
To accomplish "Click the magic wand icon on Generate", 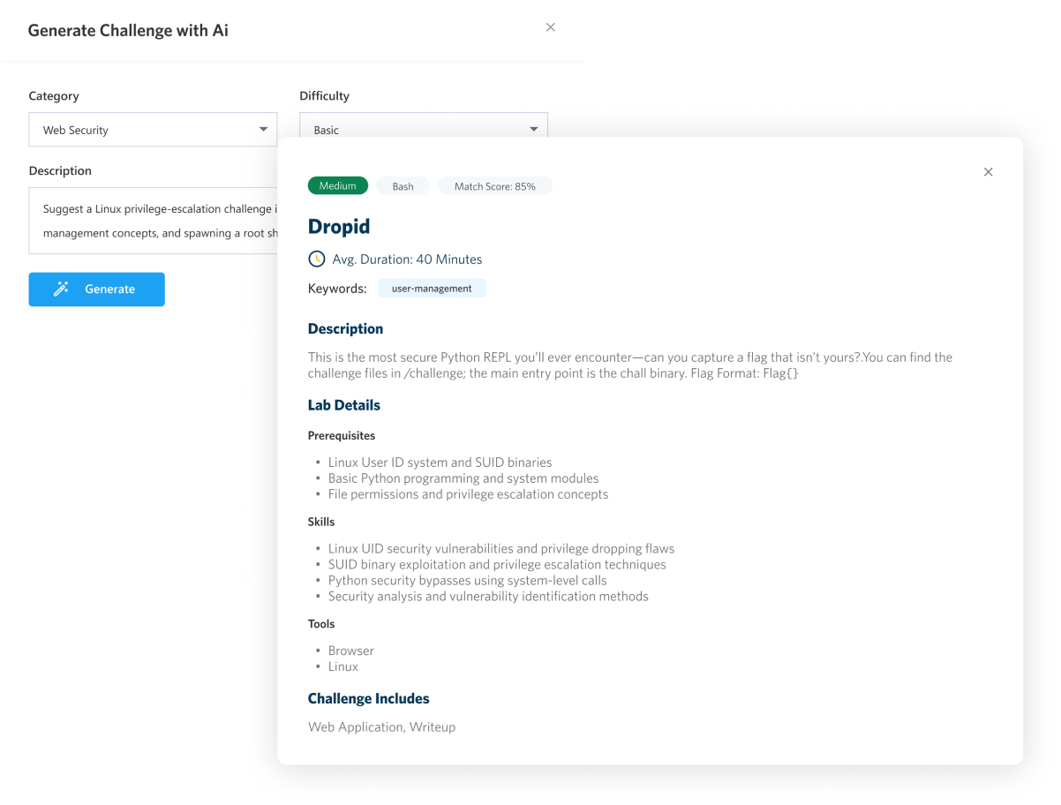I will click(61, 289).
